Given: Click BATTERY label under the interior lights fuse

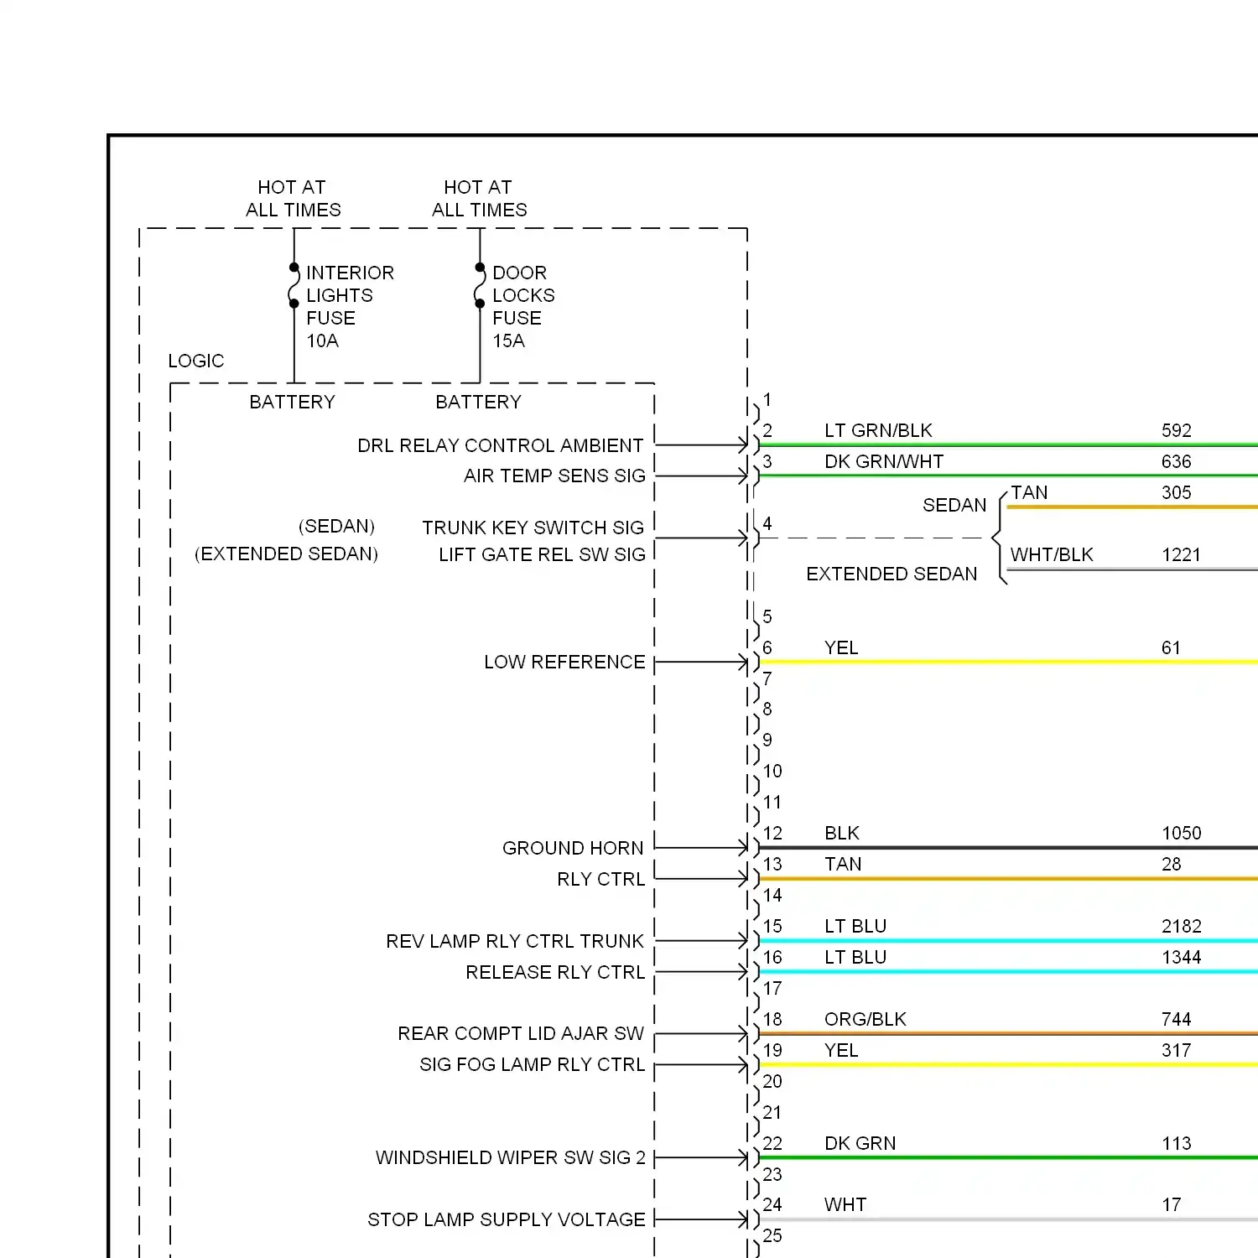Looking at the screenshot, I should tap(292, 402).
